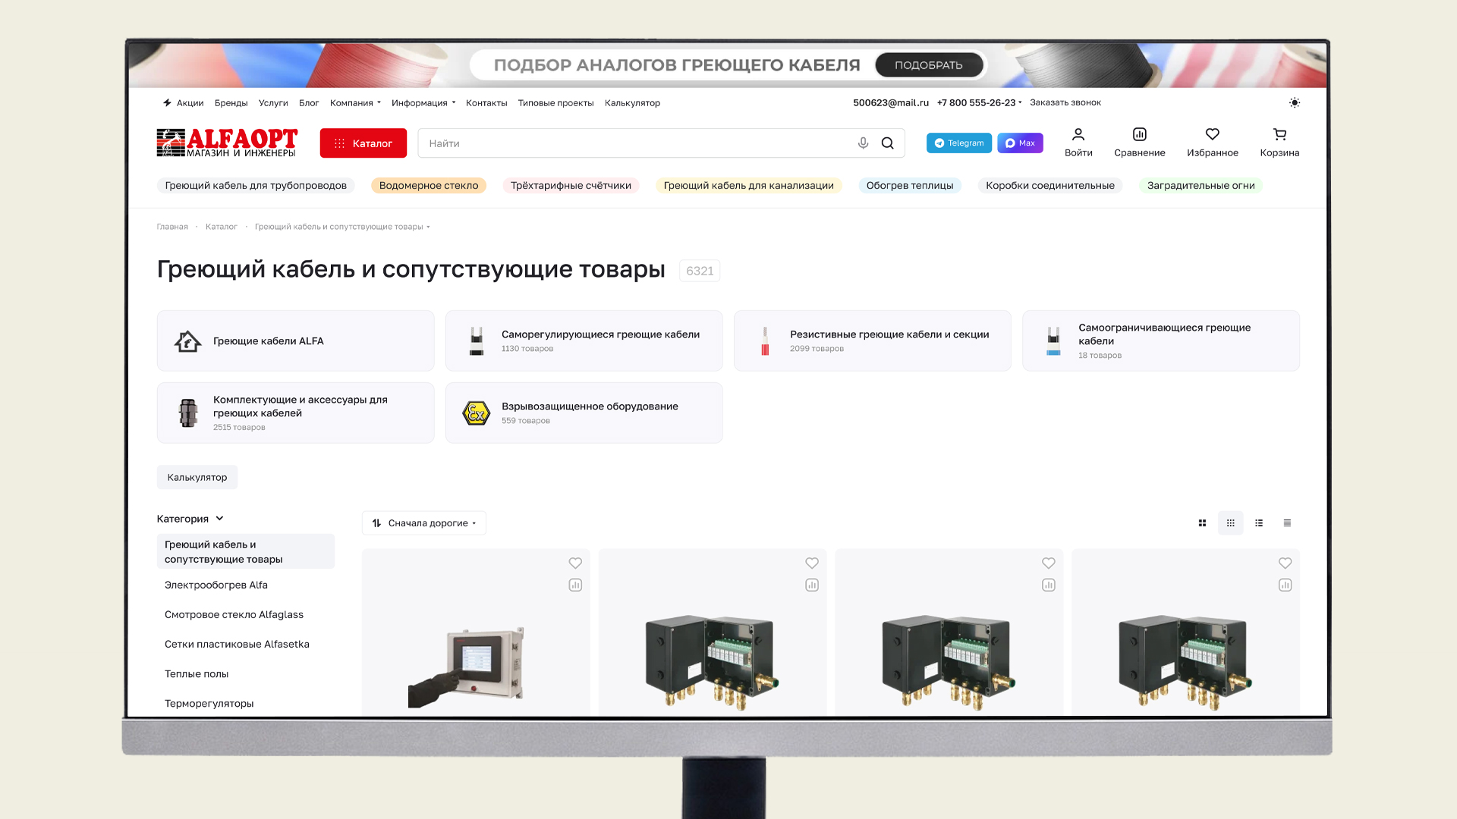This screenshot has height=819, width=1457.
Task: Click the Греющие кабели ALFA house icon
Action: click(187, 341)
